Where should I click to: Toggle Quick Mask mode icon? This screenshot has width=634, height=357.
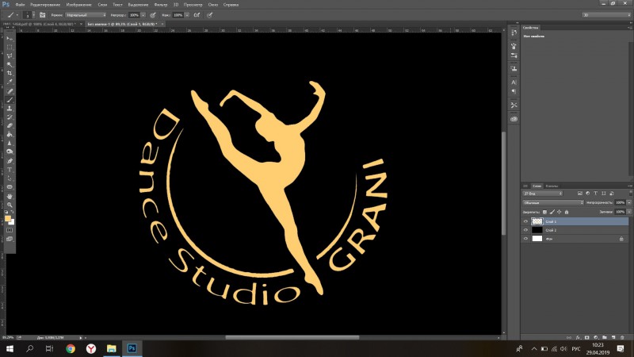click(x=10, y=230)
